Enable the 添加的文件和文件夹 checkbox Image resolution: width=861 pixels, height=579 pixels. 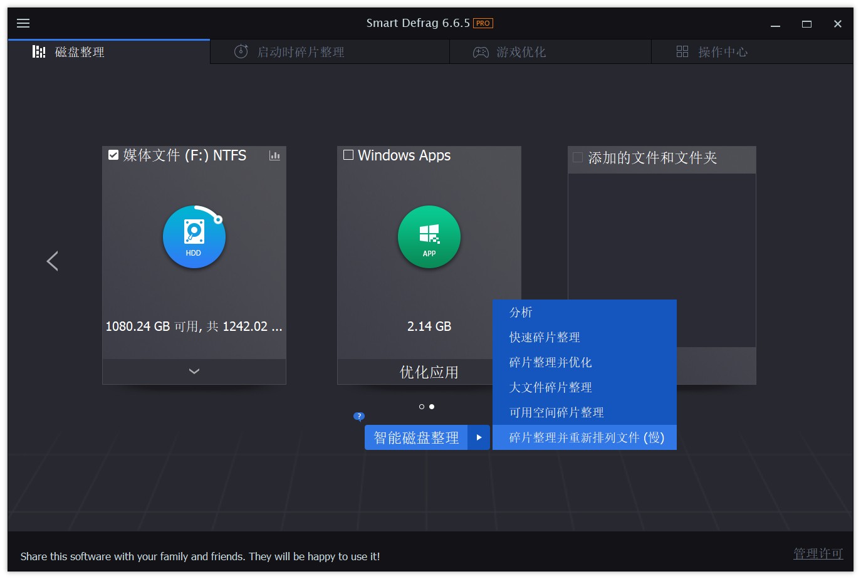[x=578, y=159]
